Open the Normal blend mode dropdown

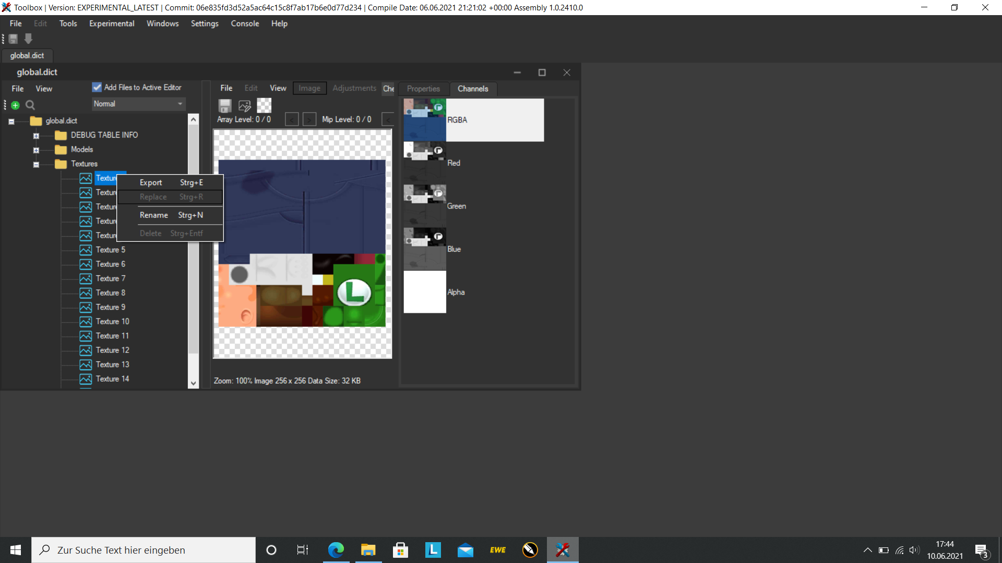180,104
